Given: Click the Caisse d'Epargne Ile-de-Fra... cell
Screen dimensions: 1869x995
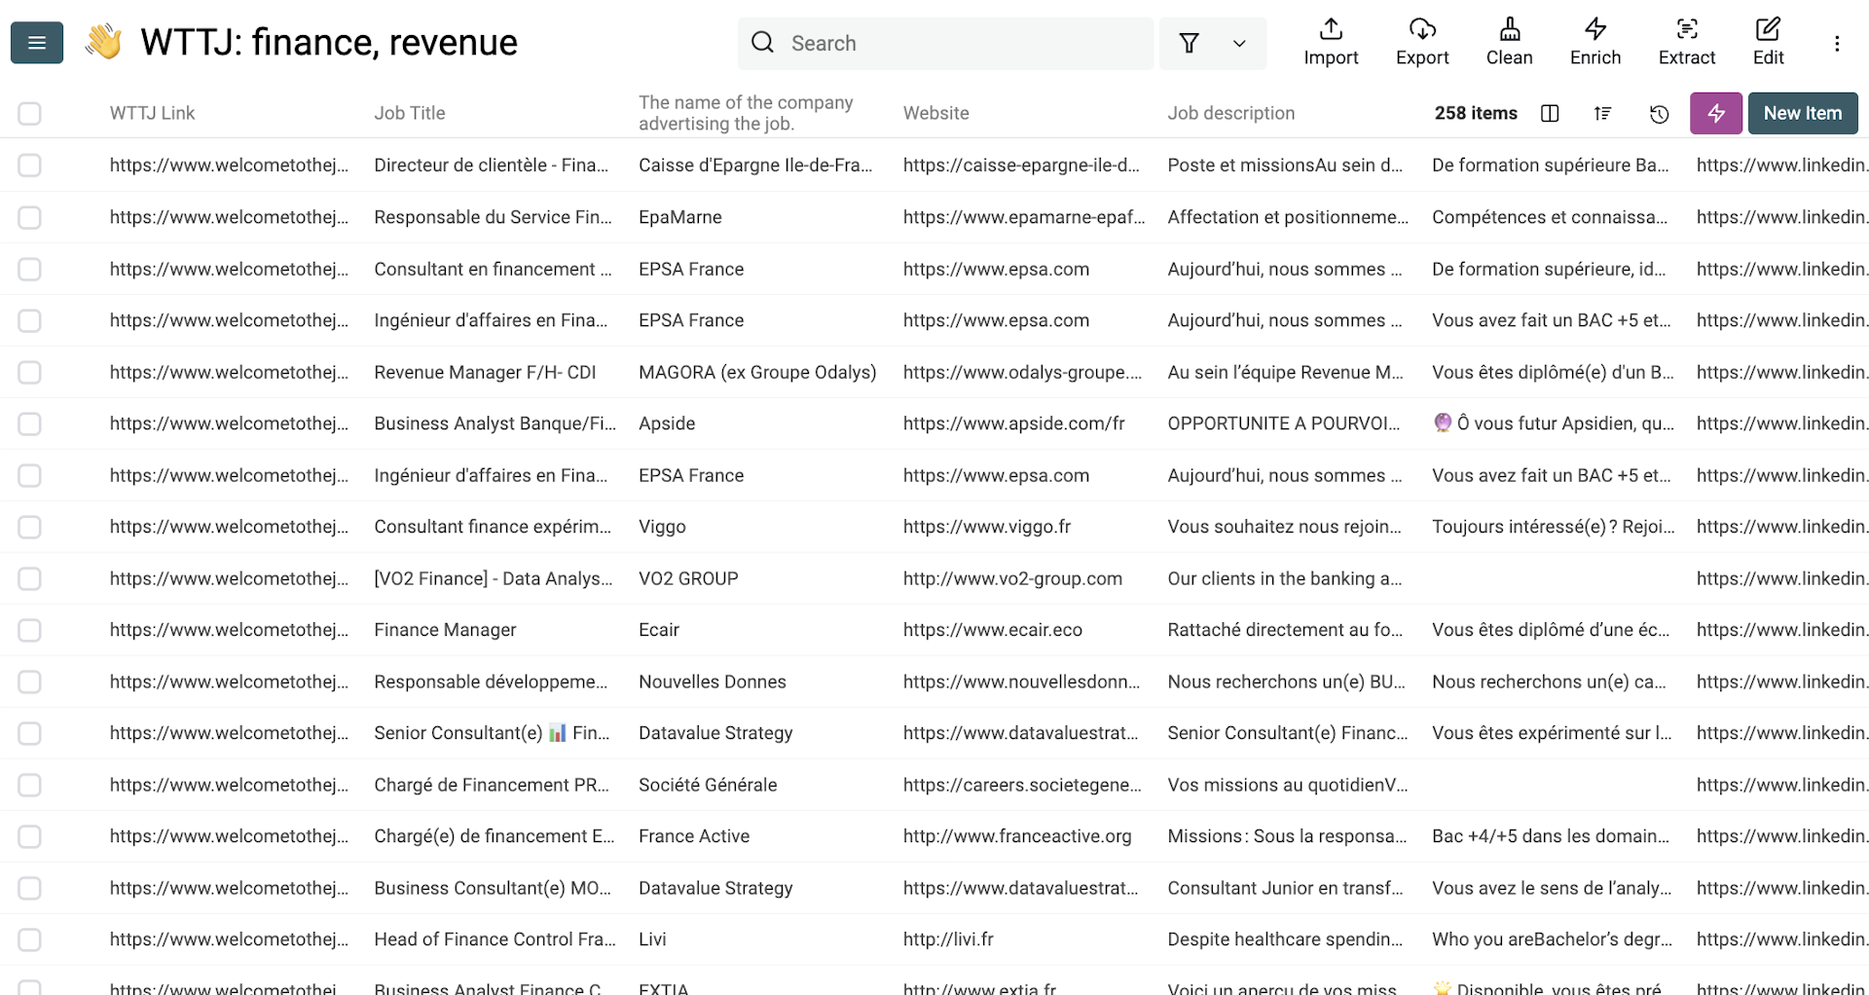Looking at the screenshot, I should click(x=755, y=166).
